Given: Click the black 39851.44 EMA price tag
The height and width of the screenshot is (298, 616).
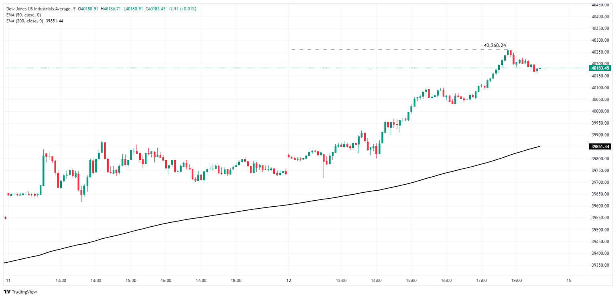Looking at the screenshot, I should tap(600, 147).
